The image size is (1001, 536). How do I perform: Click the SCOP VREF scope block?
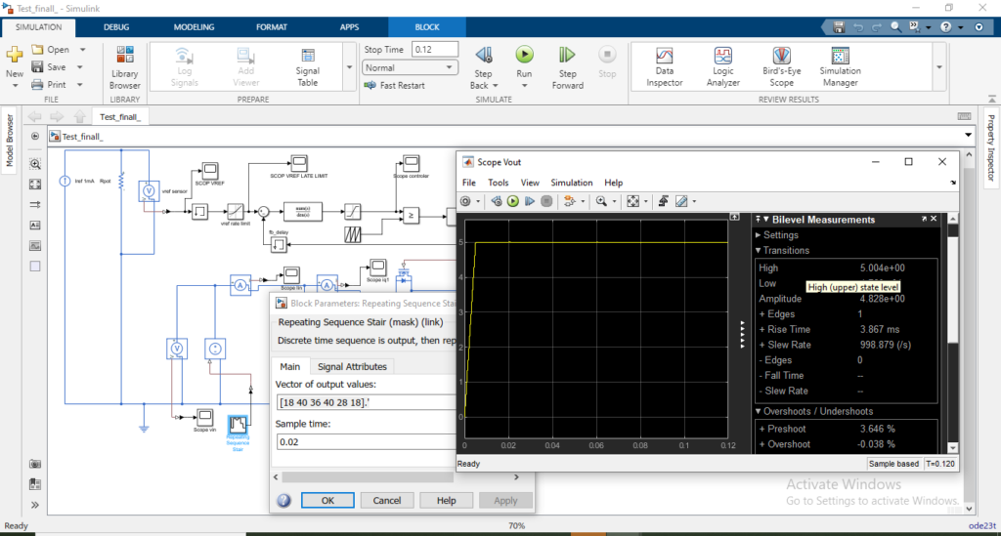click(x=210, y=170)
